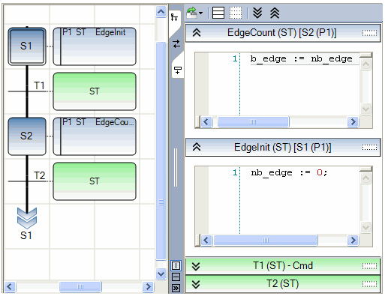Open the dropdown arrow beside export icon
Viewport: 388px width, 305px height.
[200, 13]
